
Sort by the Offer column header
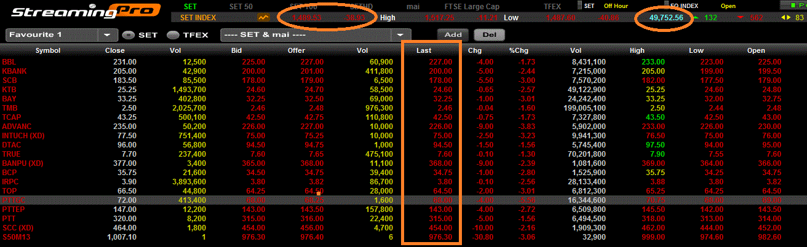point(296,51)
